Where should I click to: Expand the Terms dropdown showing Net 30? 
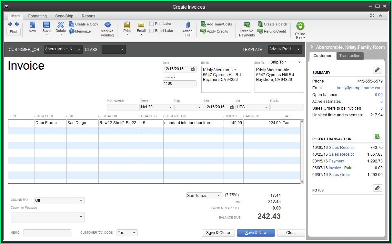click(x=170, y=107)
